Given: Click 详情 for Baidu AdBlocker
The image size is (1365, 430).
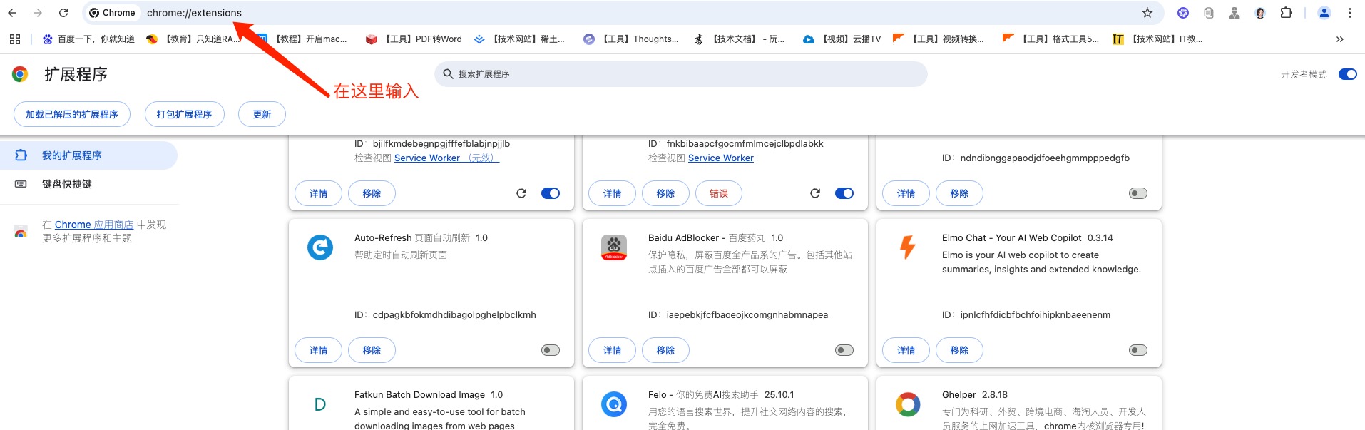Looking at the screenshot, I should pyautogui.click(x=612, y=350).
